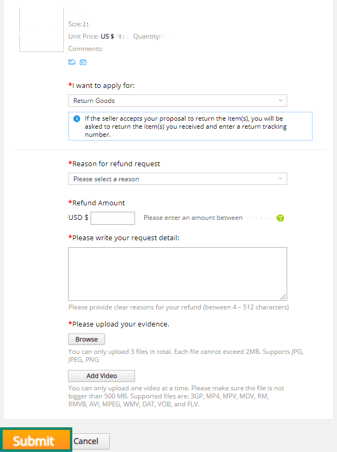Screen dimensions: 337x452
Task: Click Browse to upload evidence files
Action: pos(86,339)
